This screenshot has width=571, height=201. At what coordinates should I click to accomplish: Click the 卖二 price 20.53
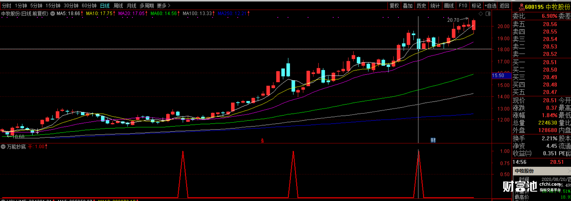click(550, 47)
